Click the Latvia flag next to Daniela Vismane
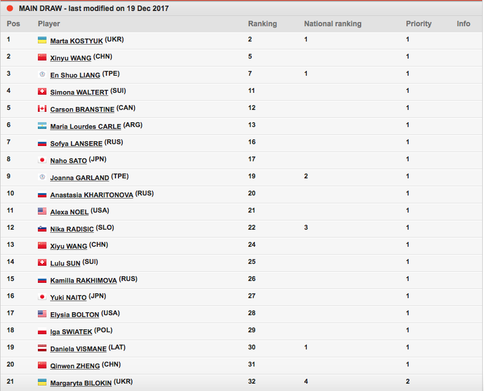 42,348
